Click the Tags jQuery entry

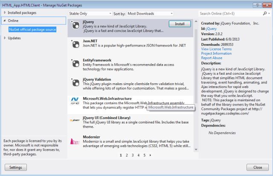pyautogui.click(x=211, y=120)
